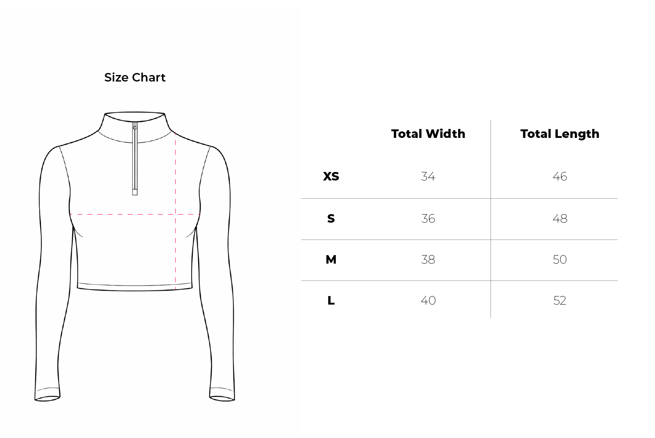Click the Size Chart title
The image size is (655, 438).
coord(135,77)
